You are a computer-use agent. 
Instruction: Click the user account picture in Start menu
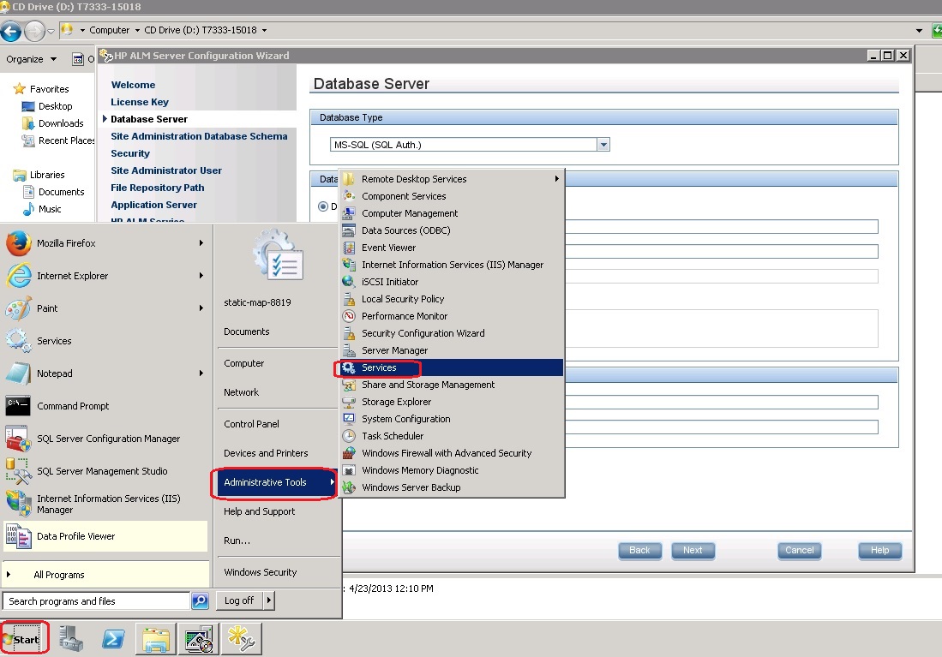[x=279, y=255]
